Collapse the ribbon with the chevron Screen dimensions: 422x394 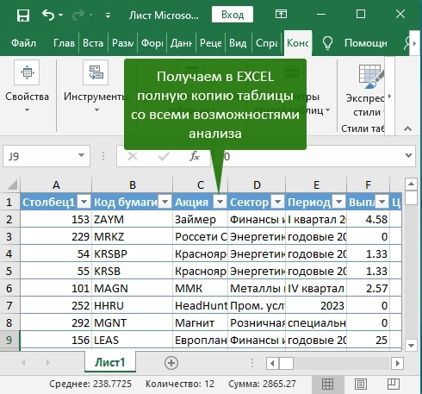tap(407, 128)
